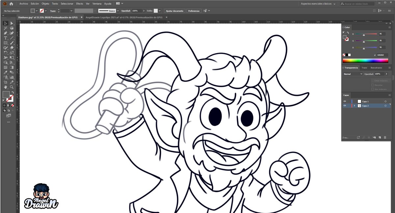
Task: Open the Normal blending mode dropdown
Action: click(x=352, y=74)
